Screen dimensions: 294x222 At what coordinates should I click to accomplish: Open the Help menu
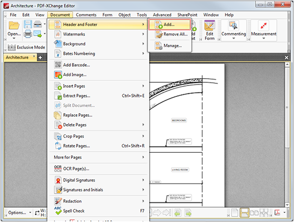(229, 15)
